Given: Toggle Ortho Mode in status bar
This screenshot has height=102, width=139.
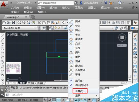Looking at the screenshot, I should pos(58,100).
